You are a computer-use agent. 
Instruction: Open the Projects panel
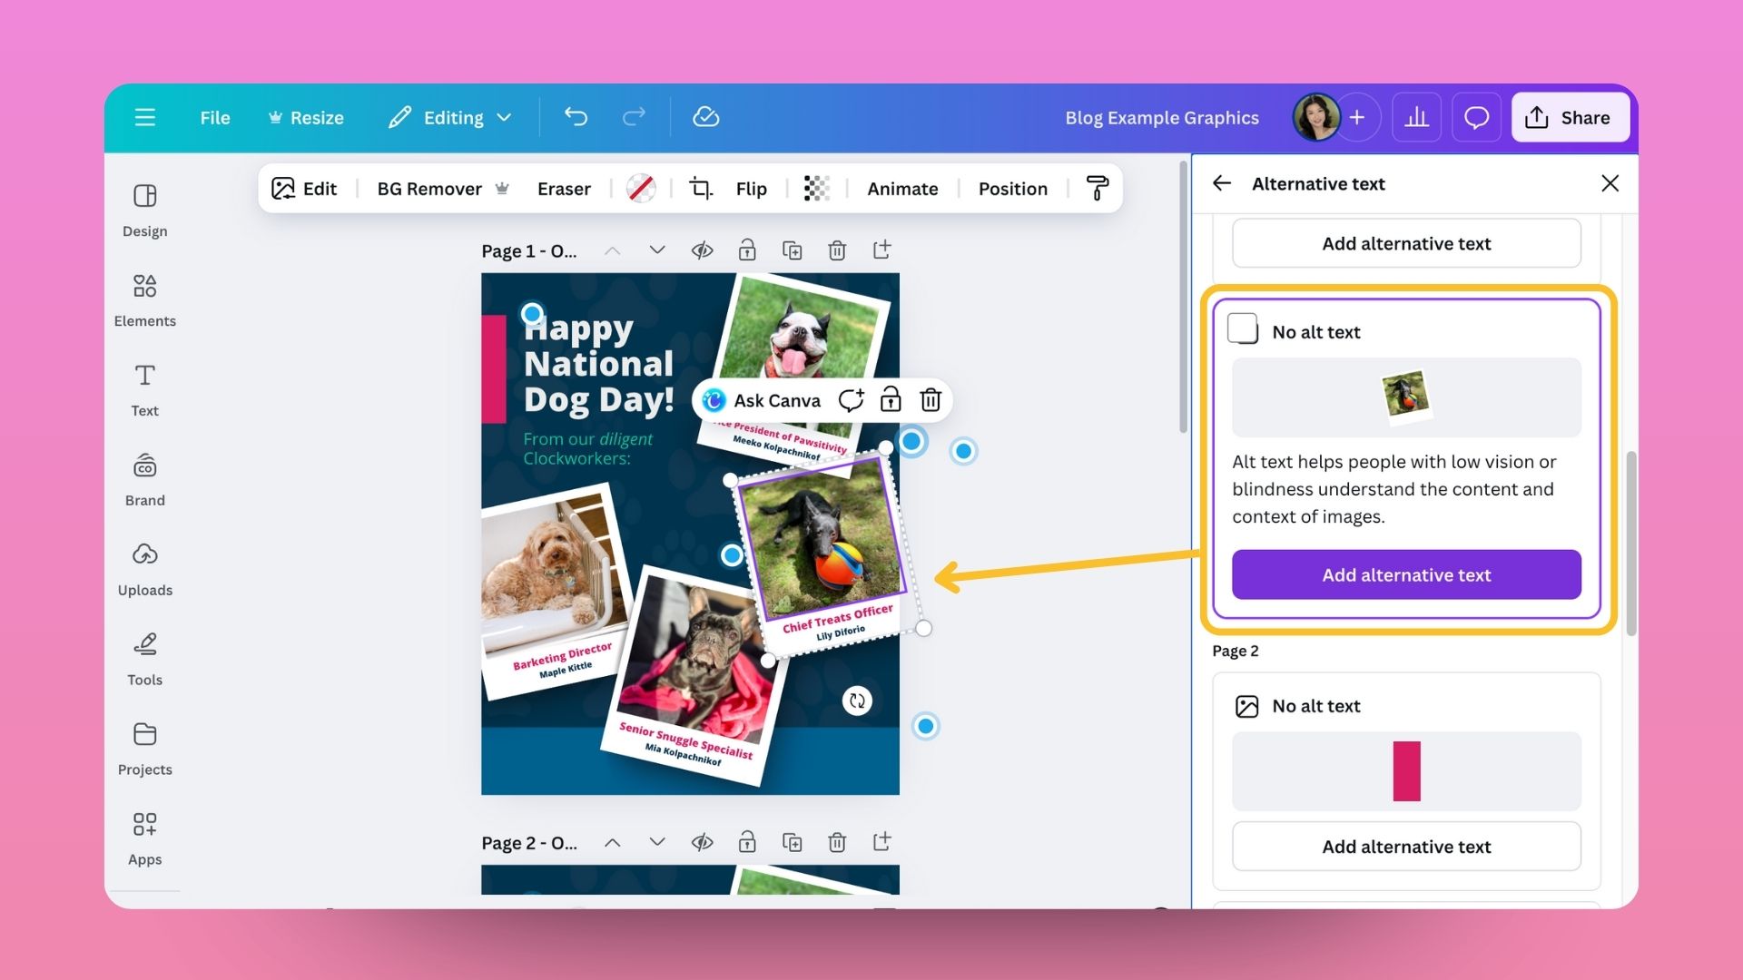pos(144,746)
